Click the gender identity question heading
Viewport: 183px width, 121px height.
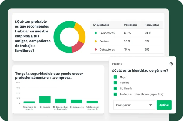[140, 70]
